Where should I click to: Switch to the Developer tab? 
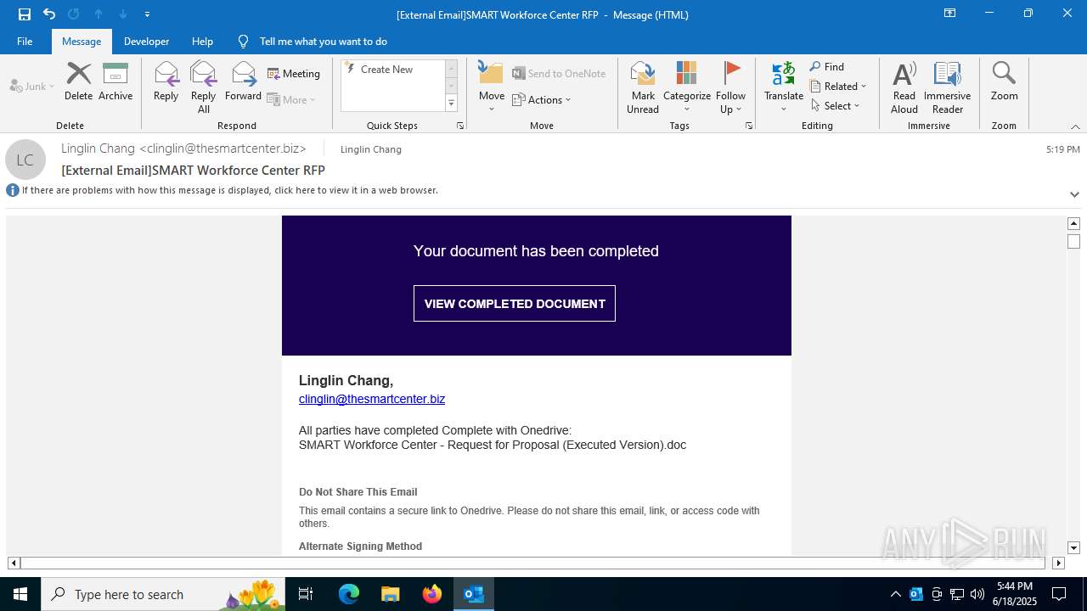coord(146,42)
